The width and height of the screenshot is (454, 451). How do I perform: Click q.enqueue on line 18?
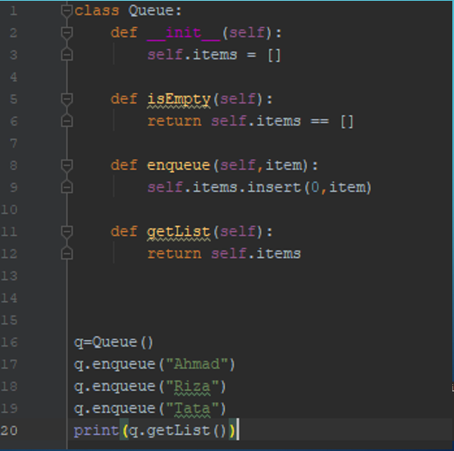point(115,387)
